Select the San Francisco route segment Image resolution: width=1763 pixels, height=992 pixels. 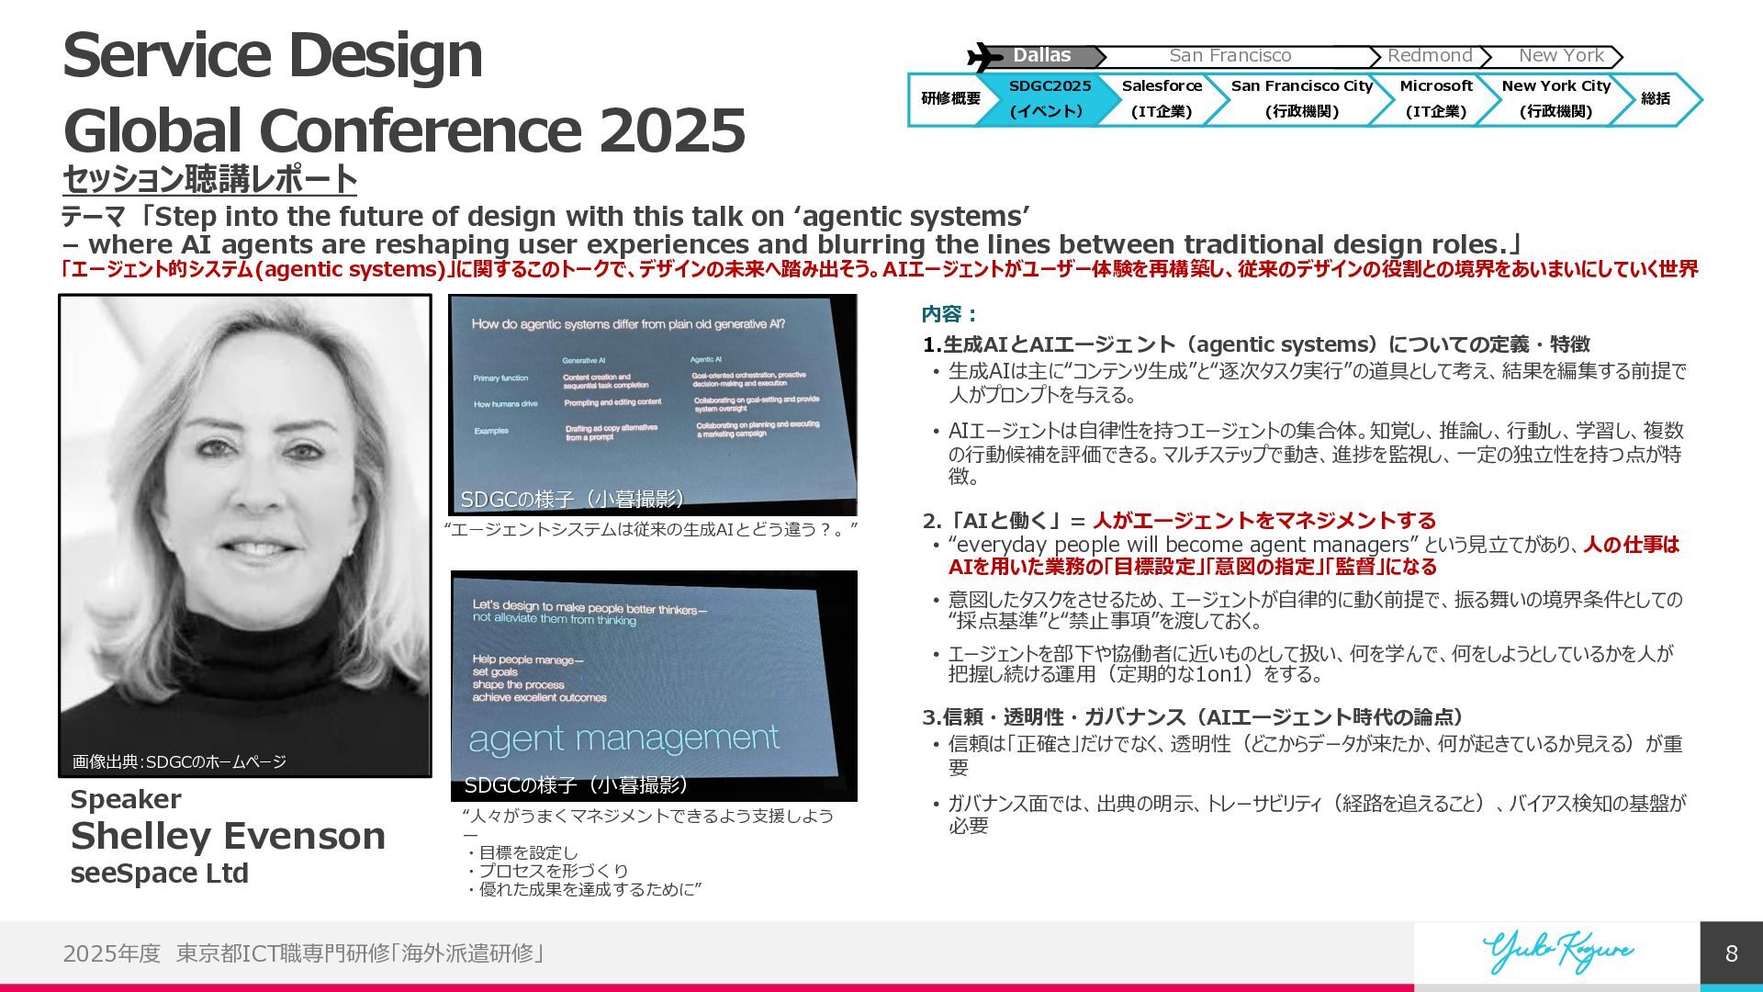point(1230,56)
